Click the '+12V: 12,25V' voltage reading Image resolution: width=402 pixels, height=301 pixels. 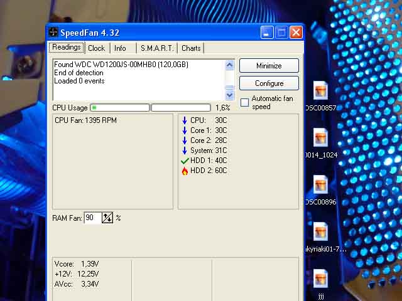tap(77, 274)
